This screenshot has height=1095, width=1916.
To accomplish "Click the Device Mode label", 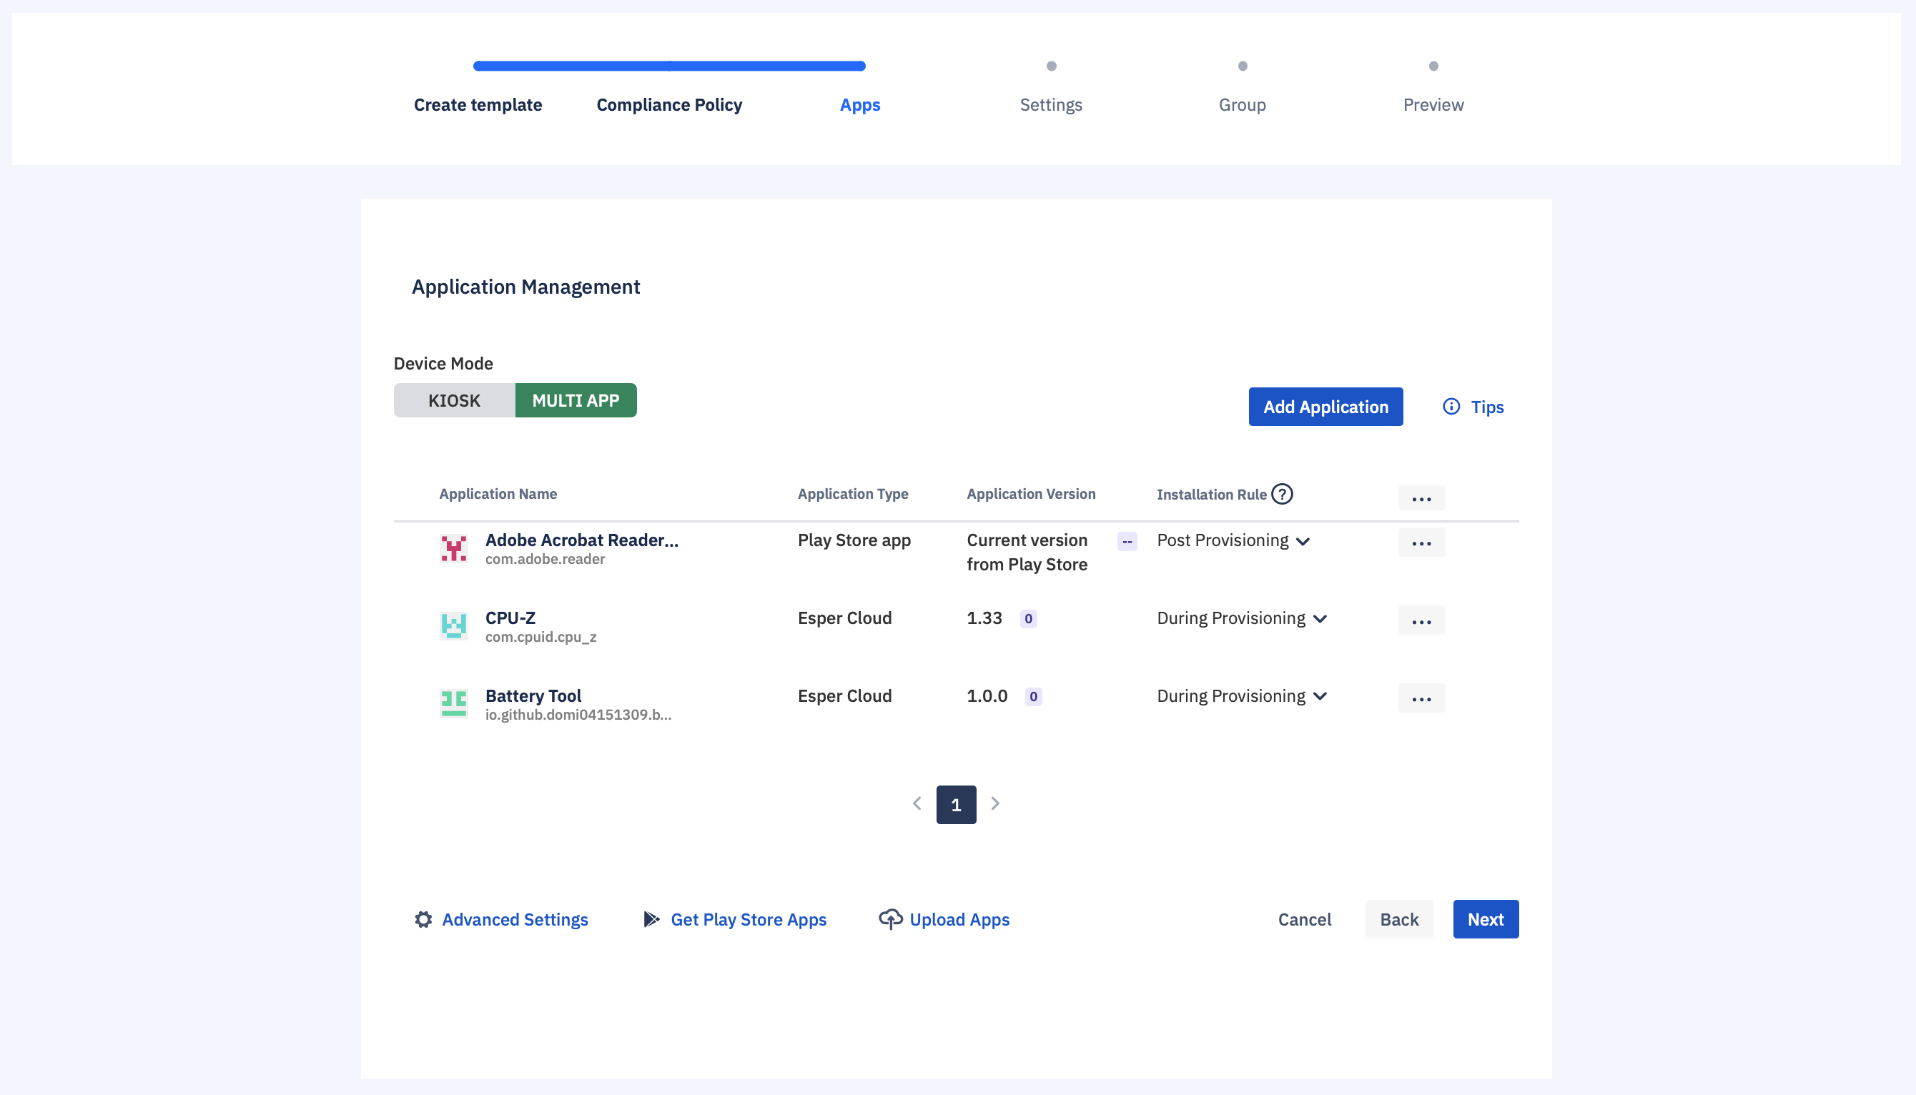I will click(x=443, y=364).
